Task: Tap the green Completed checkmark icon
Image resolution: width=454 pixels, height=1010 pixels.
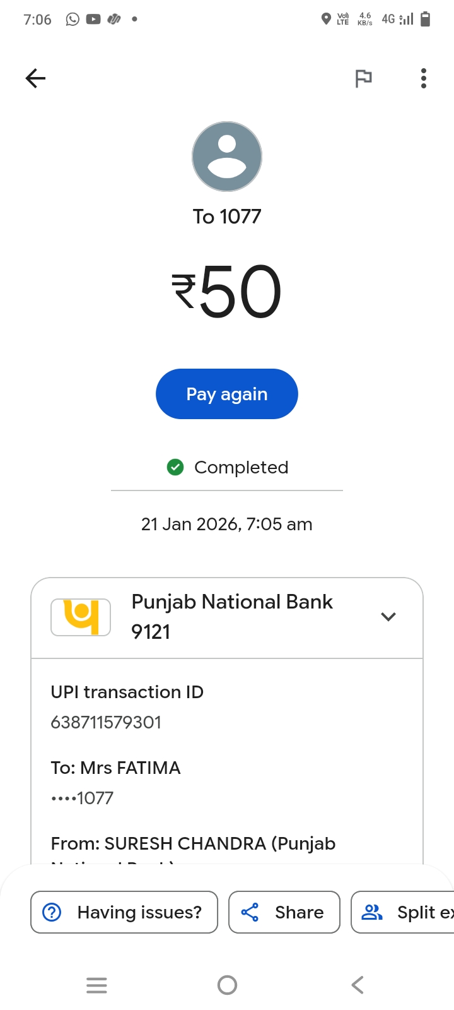Action: (x=175, y=467)
